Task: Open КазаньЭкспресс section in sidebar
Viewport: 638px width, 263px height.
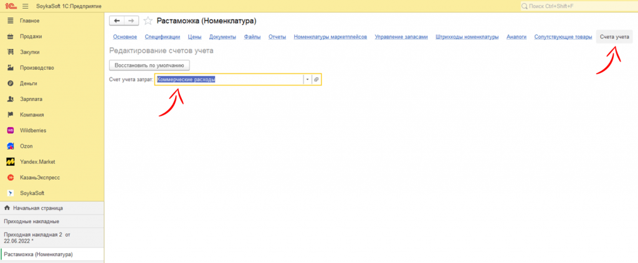Action: coord(41,177)
